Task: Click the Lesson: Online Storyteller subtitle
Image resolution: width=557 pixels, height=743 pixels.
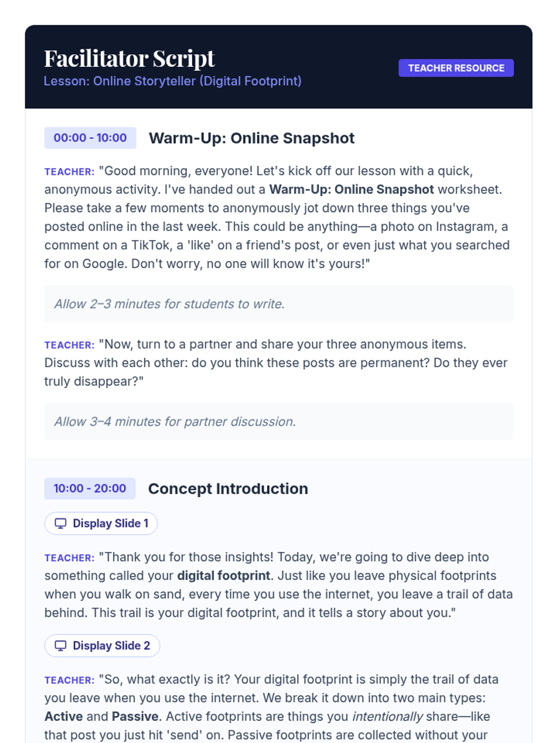Action: [173, 81]
